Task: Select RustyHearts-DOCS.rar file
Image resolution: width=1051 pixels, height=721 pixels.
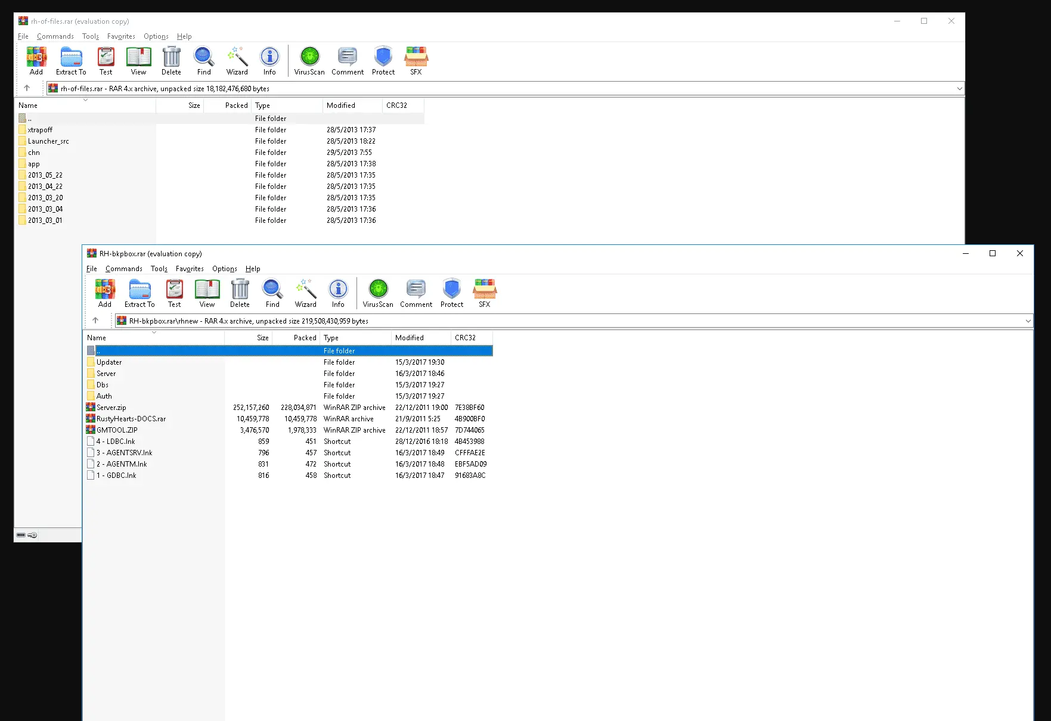Action: [289, 419]
